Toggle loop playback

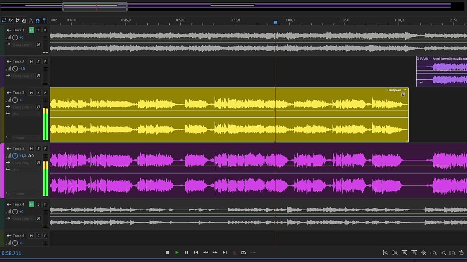pyautogui.click(x=243, y=253)
